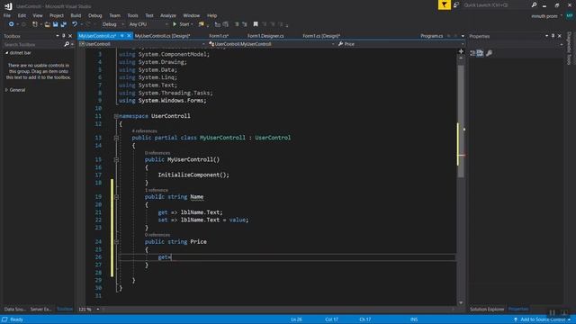Click the Start button label

tap(184, 24)
